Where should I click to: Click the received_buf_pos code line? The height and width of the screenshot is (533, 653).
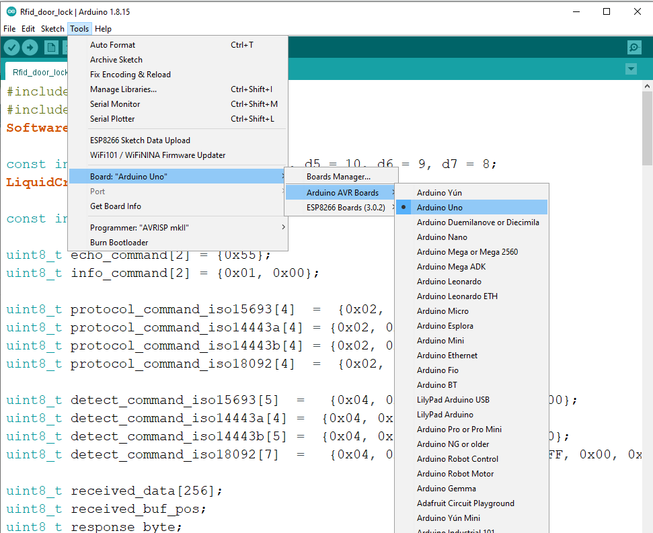coord(106,509)
